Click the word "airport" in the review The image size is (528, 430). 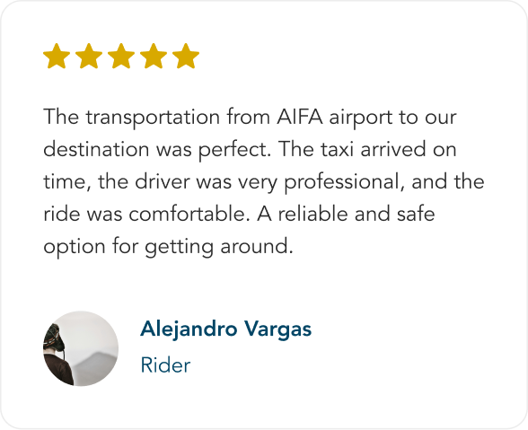pyautogui.click(x=361, y=118)
